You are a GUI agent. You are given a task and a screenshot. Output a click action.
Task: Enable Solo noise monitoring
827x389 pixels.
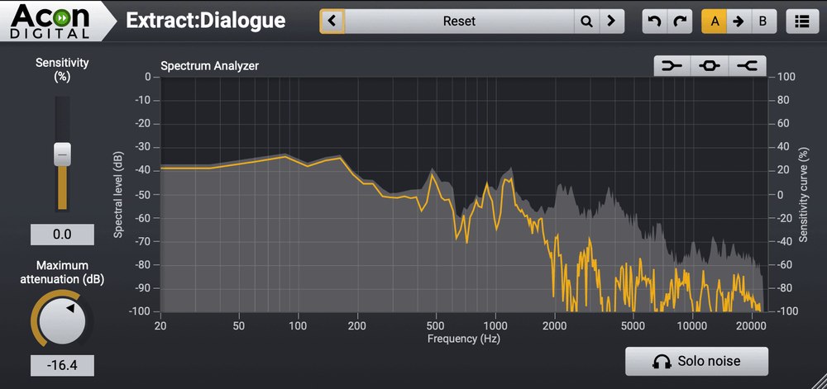click(696, 361)
